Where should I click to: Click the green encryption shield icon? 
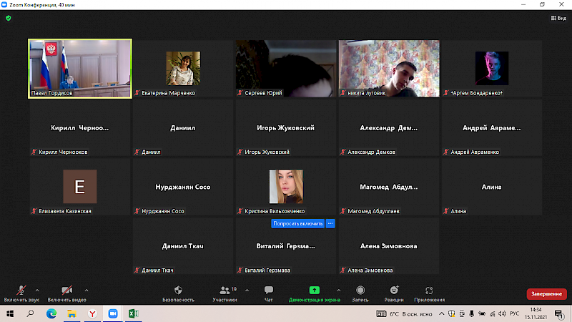click(x=8, y=18)
